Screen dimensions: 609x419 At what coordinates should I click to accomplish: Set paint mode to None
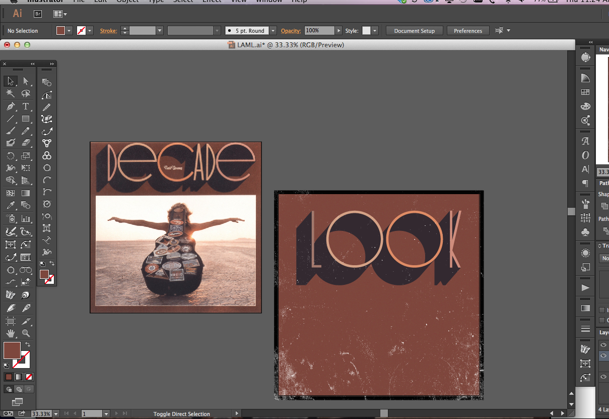(x=29, y=377)
